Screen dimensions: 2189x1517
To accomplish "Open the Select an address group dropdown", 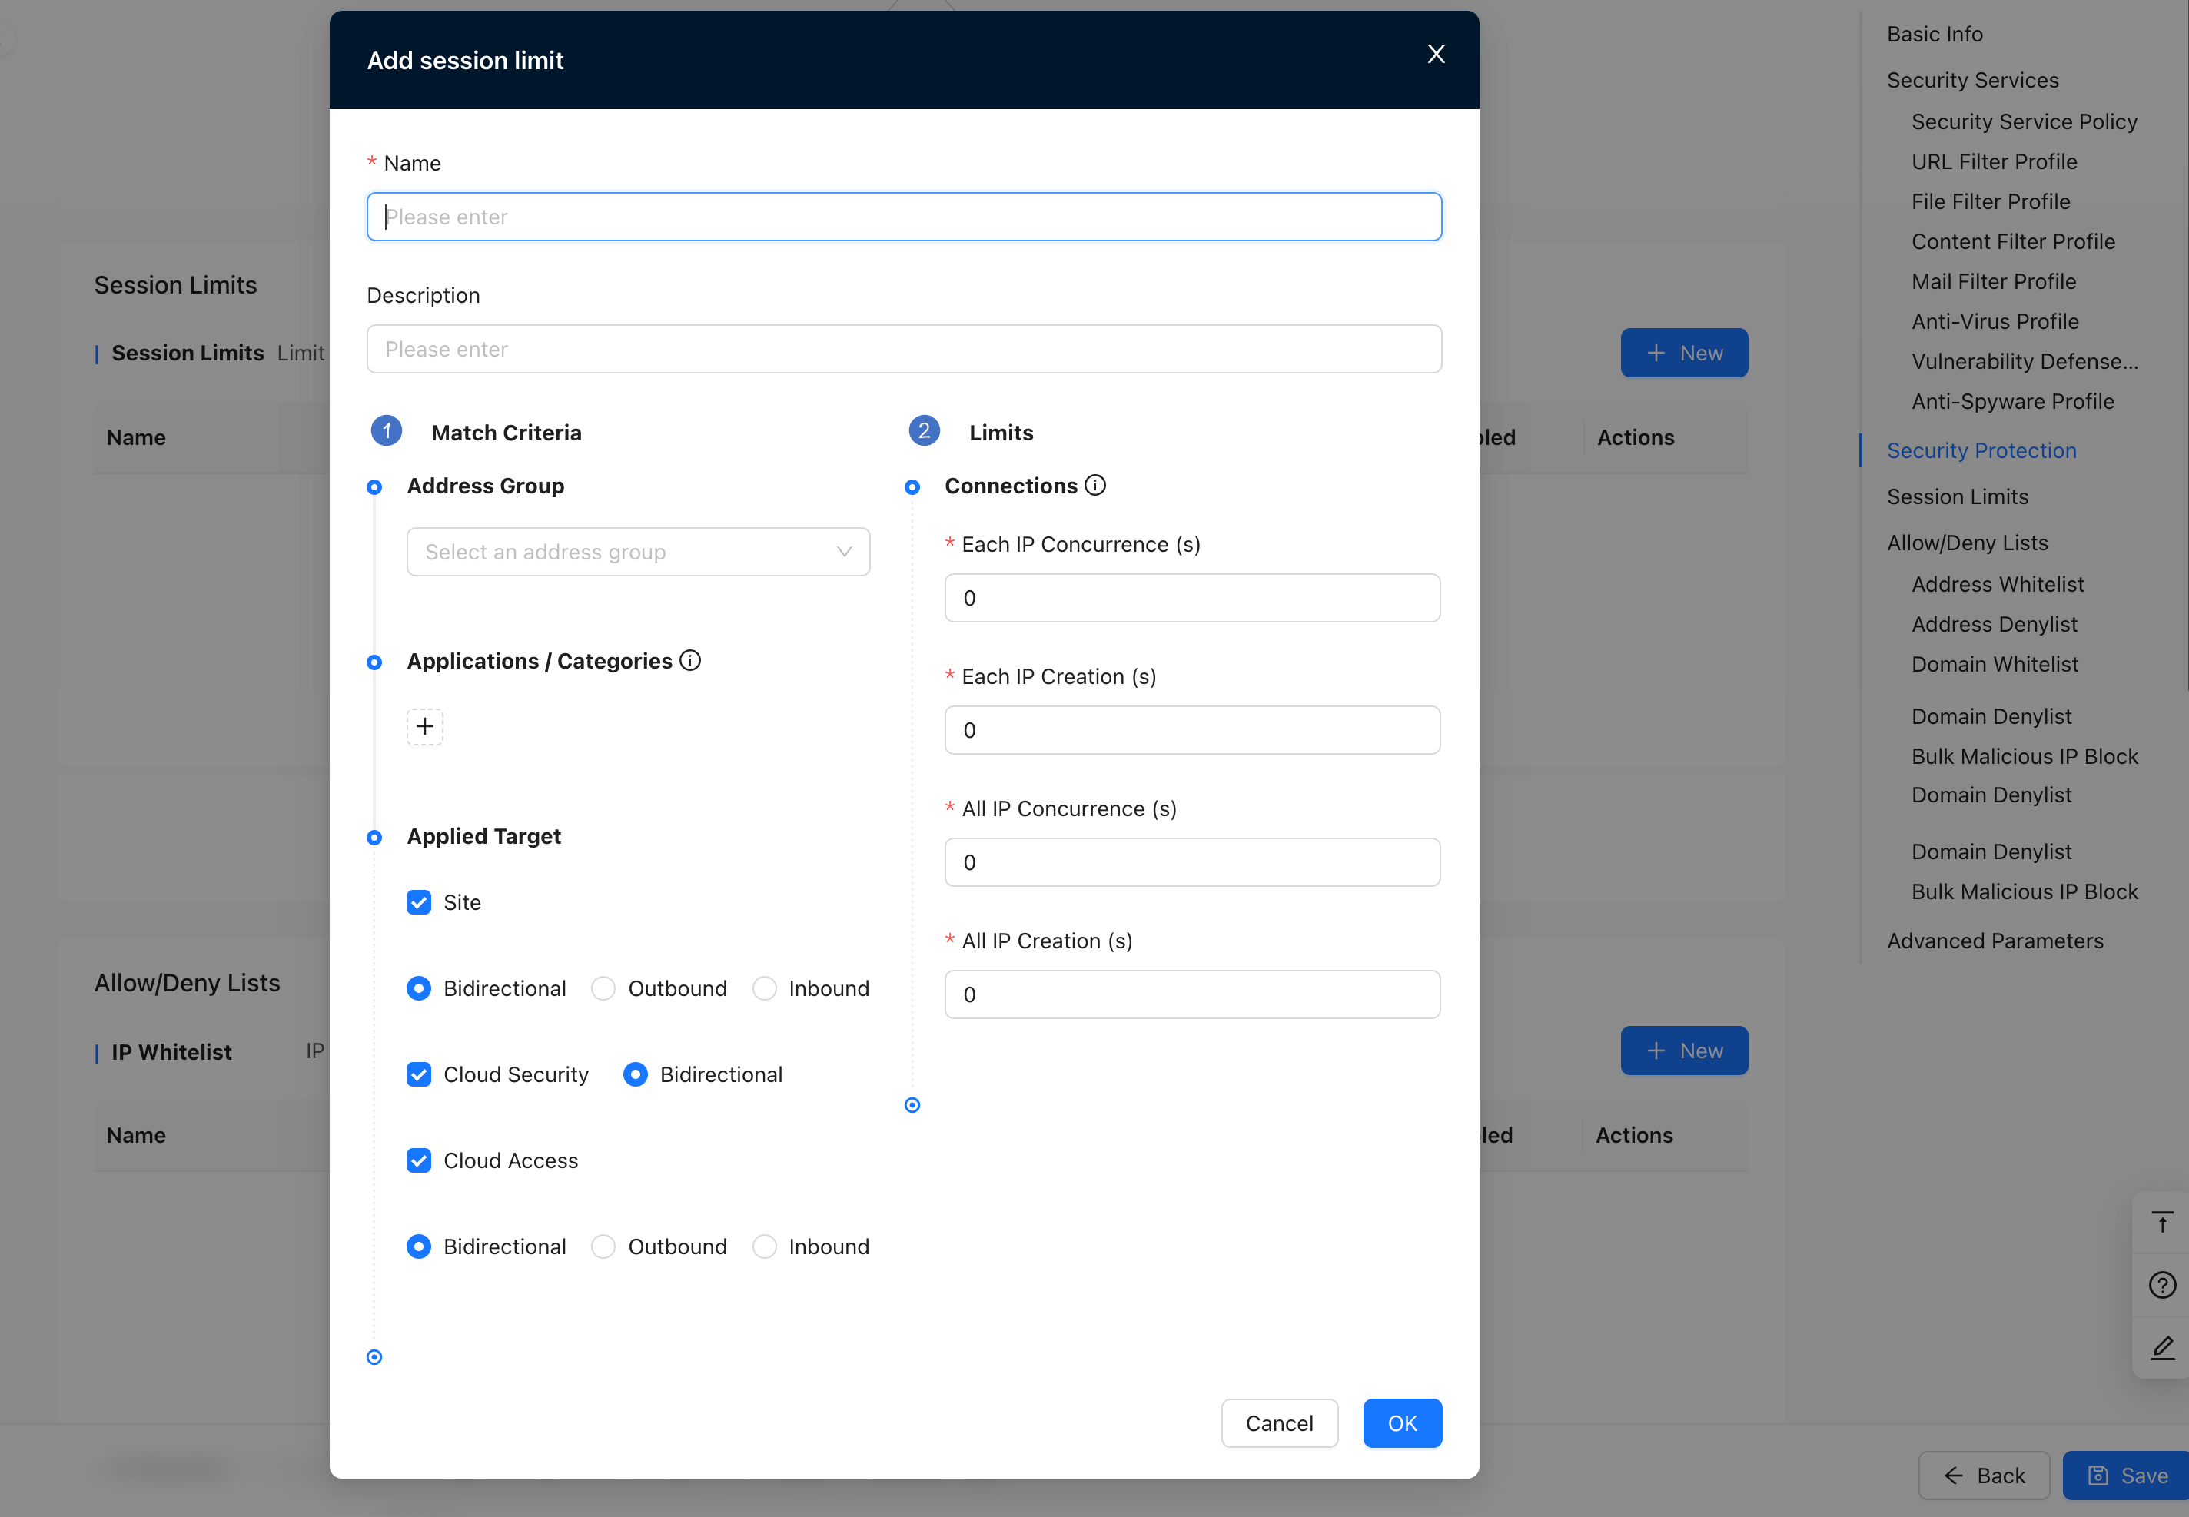I will click(638, 553).
